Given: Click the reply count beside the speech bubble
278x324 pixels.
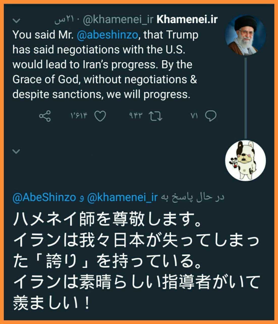Looking at the screenshot, I should click(194, 116).
